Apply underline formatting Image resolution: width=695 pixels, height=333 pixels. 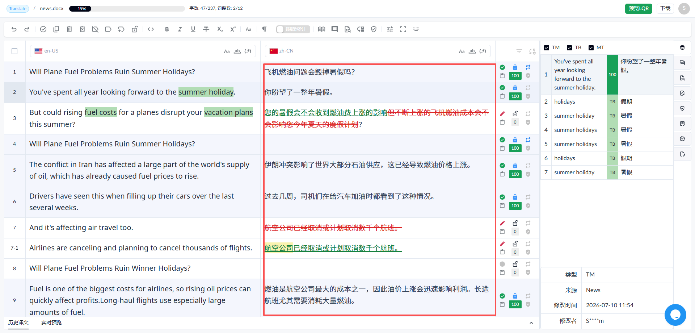click(x=193, y=29)
